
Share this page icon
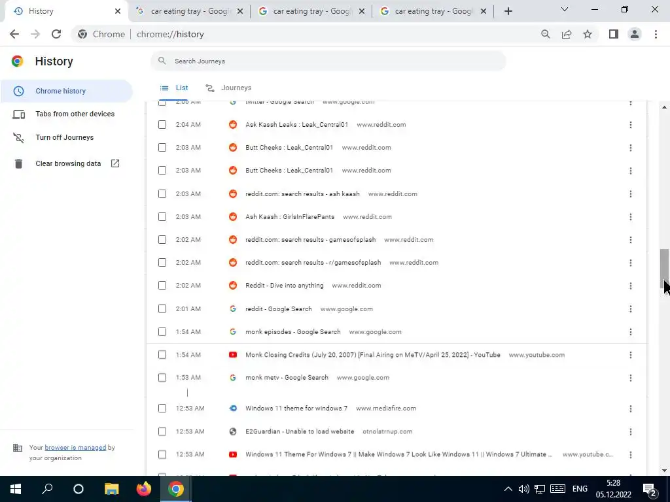click(x=567, y=34)
